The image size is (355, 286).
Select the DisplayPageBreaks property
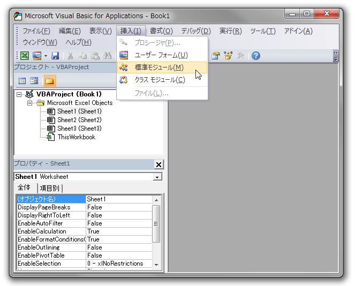(51, 207)
